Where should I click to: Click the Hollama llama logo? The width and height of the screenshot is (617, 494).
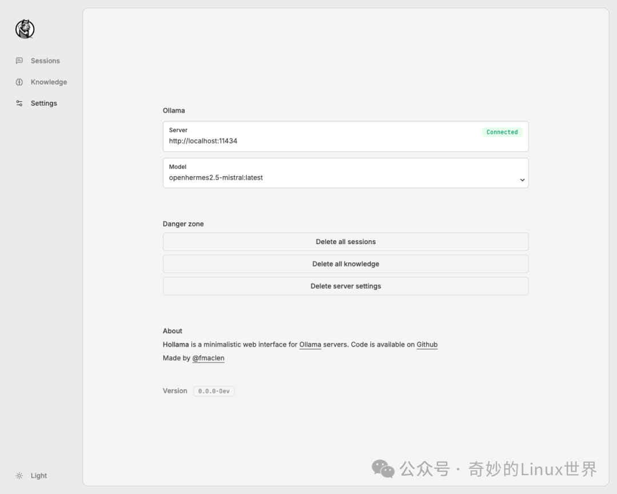(x=25, y=29)
